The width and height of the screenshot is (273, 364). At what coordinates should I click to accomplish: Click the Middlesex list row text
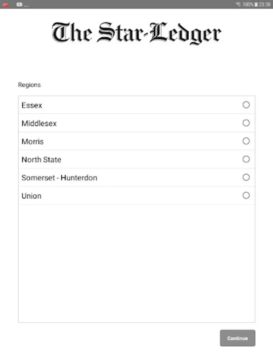tap(39, 123)
